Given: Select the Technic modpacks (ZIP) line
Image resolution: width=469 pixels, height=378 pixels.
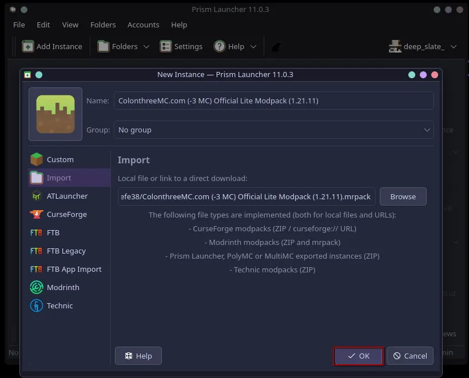Looking at the screenshot, I should pyautogui.click(x=272, y=270).
